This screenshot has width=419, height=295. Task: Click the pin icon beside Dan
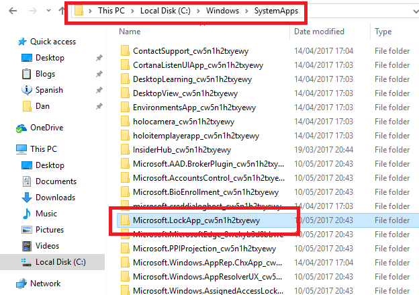pyautogui.click(x=99, y=106)
